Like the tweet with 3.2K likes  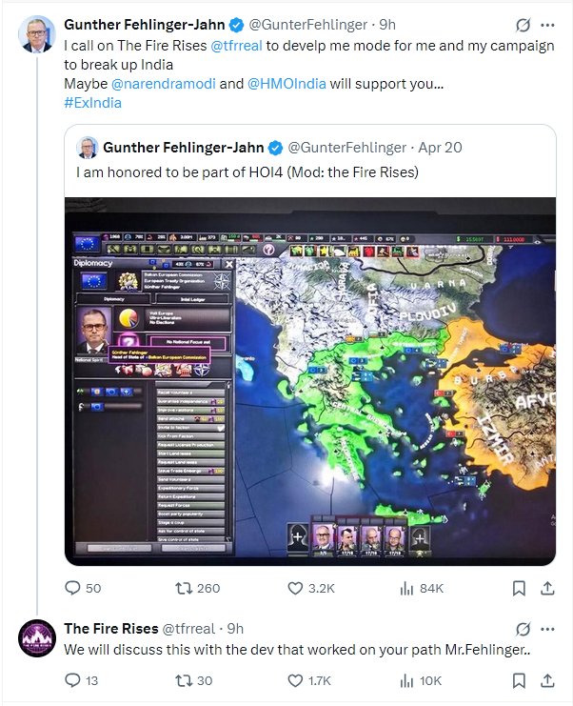[x=295, y=588]
